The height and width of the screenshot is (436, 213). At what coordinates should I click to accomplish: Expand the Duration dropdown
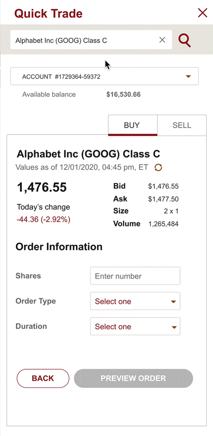135,326
